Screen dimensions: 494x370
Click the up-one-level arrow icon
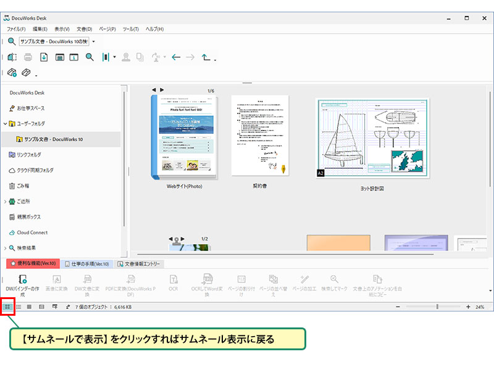click(206, 57)
